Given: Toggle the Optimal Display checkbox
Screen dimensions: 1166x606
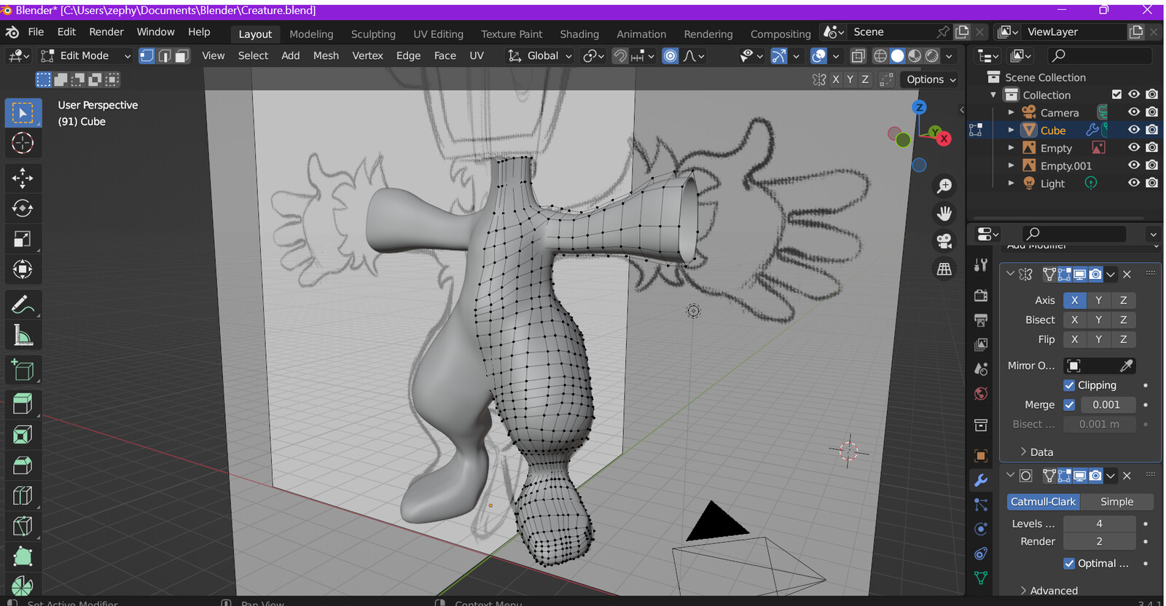Looking at the screenshot, I should click(1069, 564).
